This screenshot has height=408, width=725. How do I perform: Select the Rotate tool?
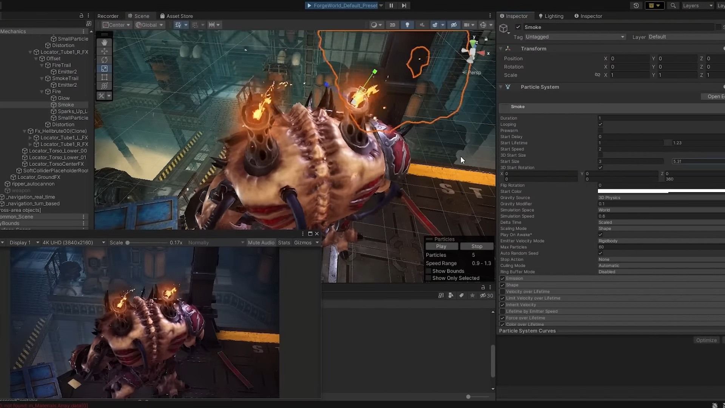(x=105, y=60)
